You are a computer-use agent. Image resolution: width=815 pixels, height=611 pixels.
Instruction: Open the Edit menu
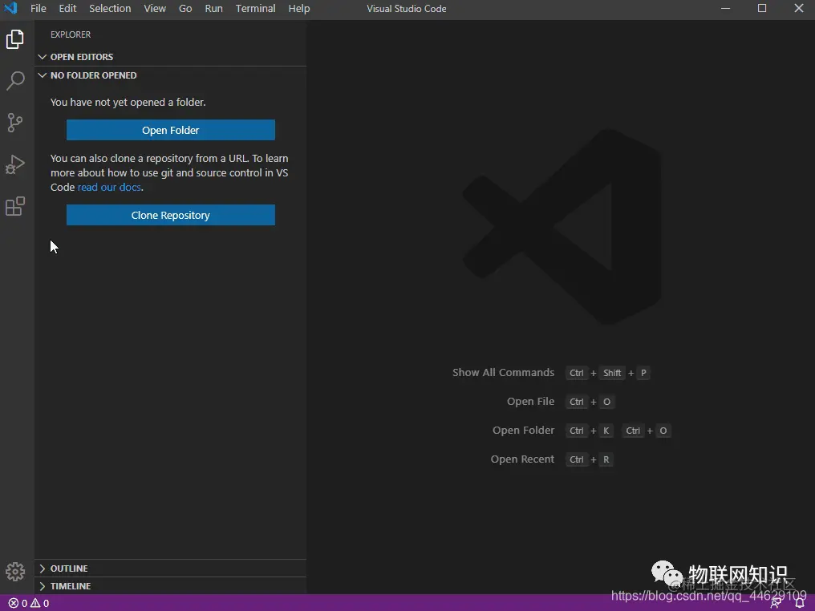click(x=67, y=8)
